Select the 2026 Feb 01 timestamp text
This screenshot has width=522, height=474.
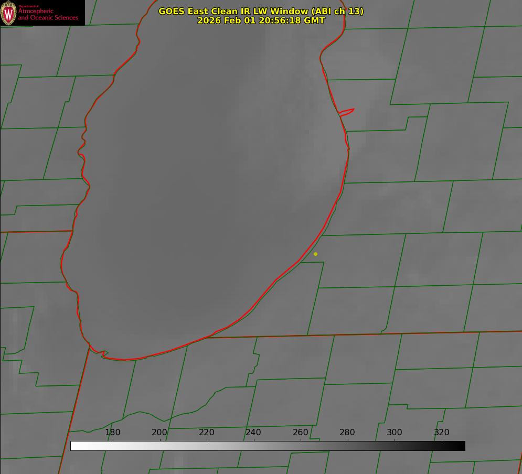261,20
